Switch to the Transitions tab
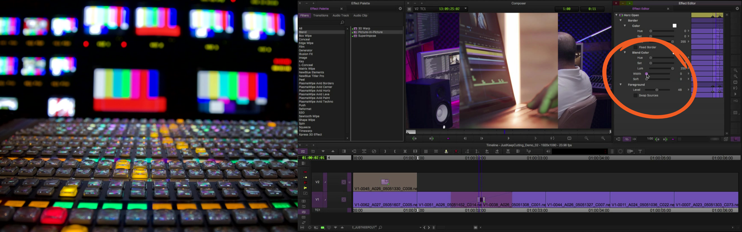This screenshot has width=742, height=232. click(321, 16)
